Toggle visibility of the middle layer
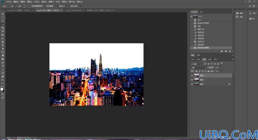The width and height of the screenshot is (258, 140). [x=192, y=80]
